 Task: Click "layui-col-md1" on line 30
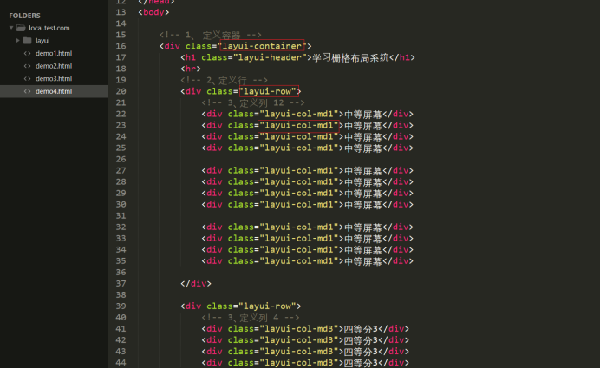tap(298, 205)
